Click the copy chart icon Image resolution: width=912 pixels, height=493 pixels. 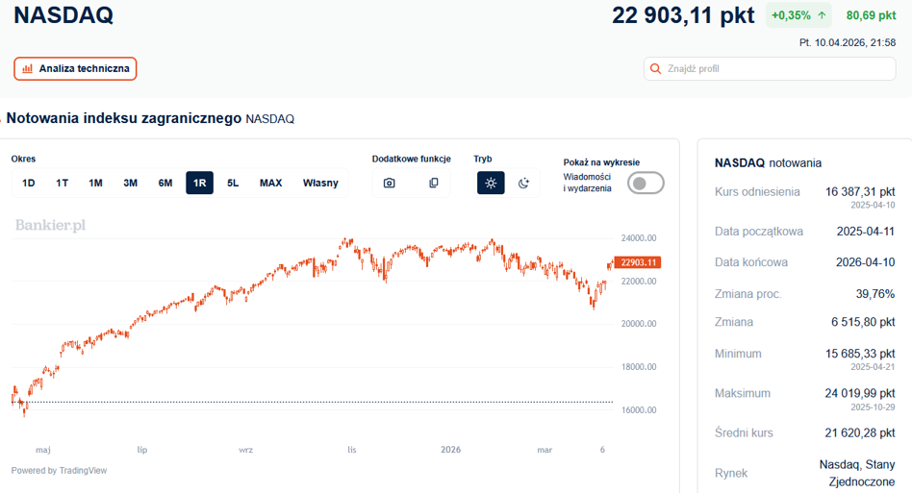click(433, 183)
